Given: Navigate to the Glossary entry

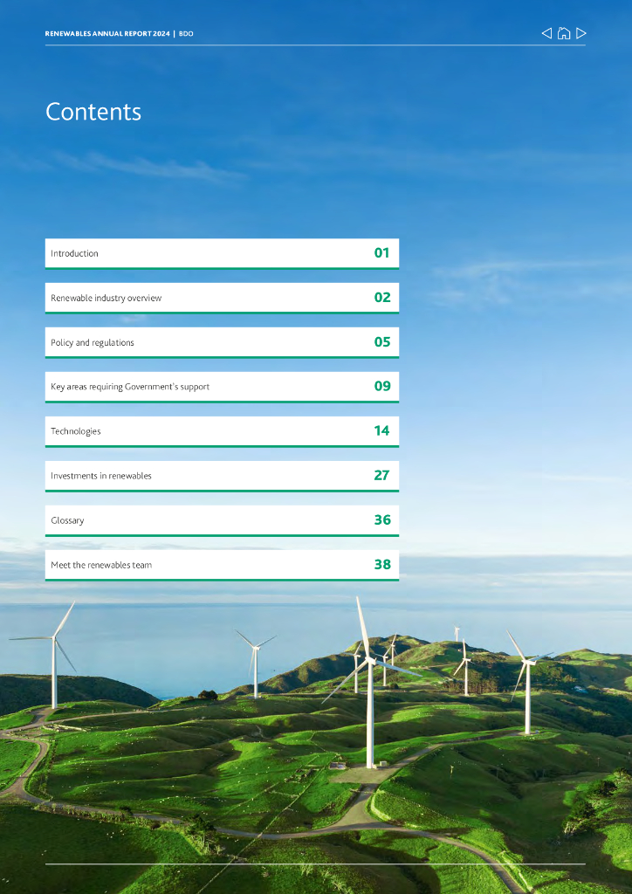Looking at the screenshot, I should pos(68,520).
